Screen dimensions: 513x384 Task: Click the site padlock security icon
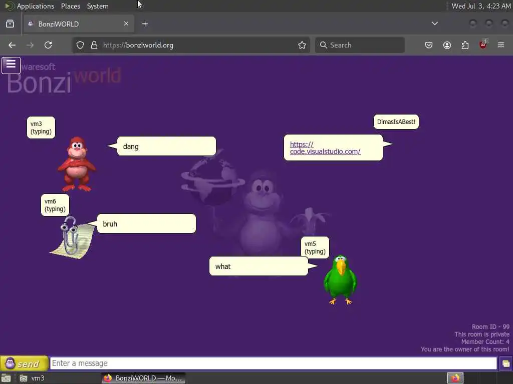[94, 45]
